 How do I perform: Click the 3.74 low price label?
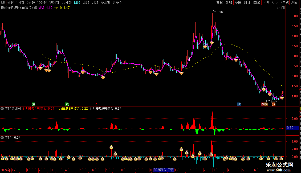click(269, 101)
